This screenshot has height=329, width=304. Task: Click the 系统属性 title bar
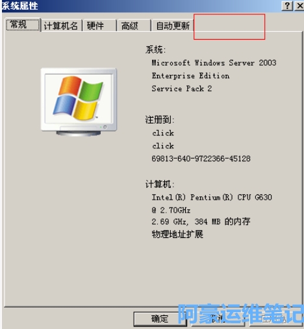(141, 6)
